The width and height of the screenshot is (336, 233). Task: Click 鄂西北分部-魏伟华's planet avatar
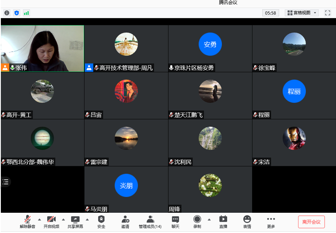click(x=42, y=138)
